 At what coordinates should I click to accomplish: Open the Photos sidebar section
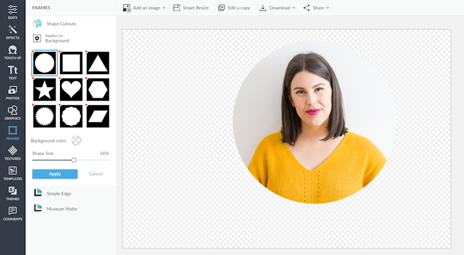12,93
